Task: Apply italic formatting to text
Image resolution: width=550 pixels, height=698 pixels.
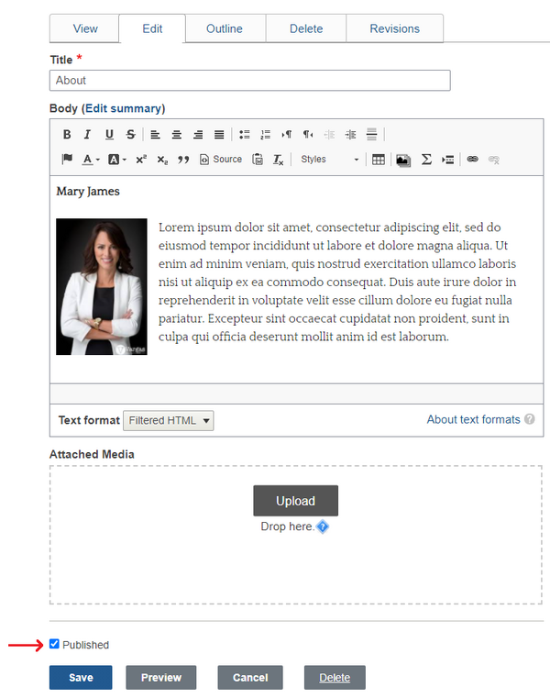Action: 88,135
